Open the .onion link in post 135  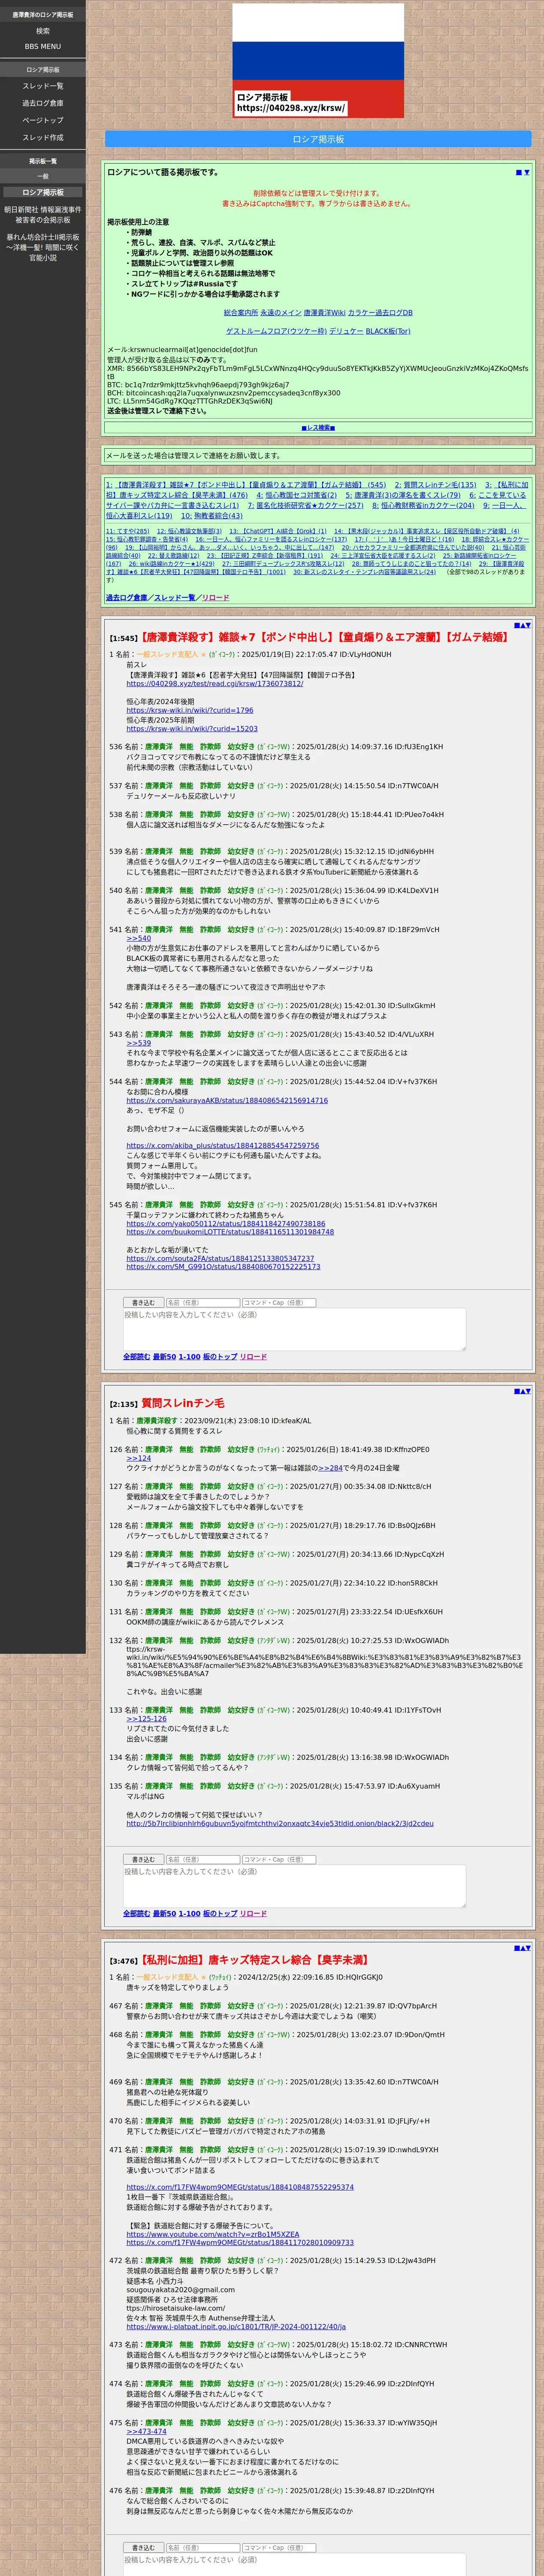(280, 1823)
